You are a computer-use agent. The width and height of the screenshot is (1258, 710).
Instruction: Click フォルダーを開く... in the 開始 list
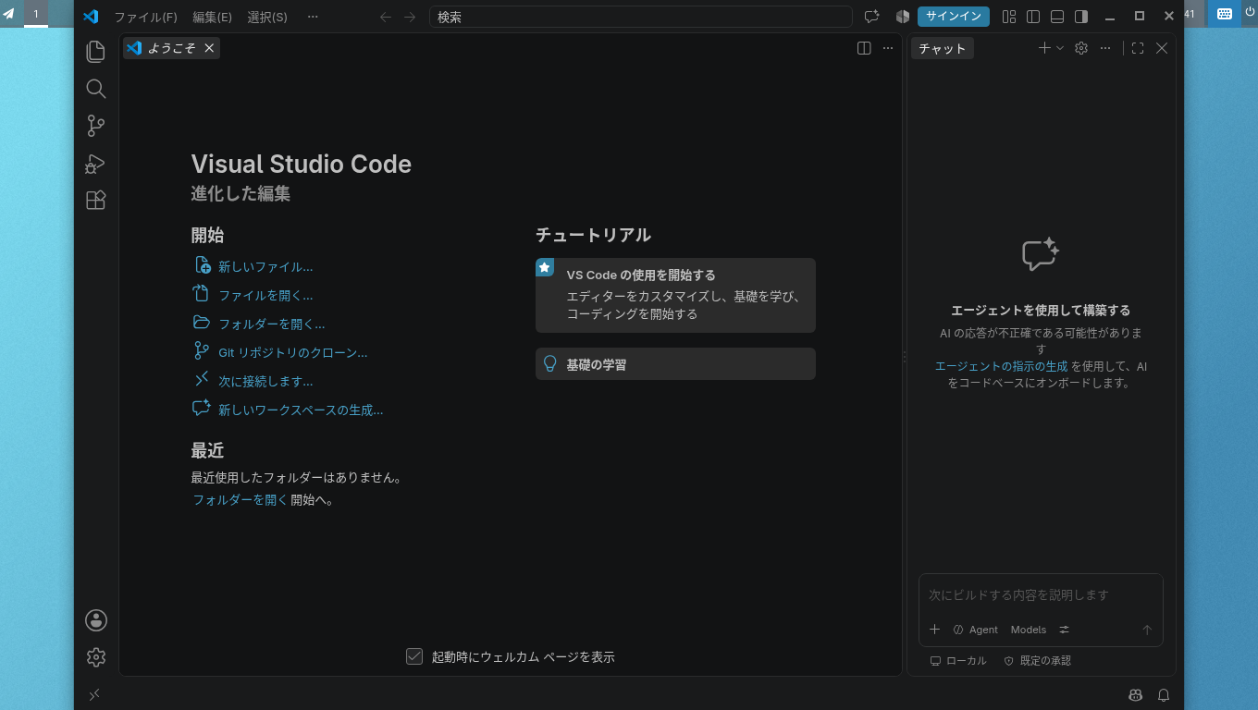[x=272, y=324]
